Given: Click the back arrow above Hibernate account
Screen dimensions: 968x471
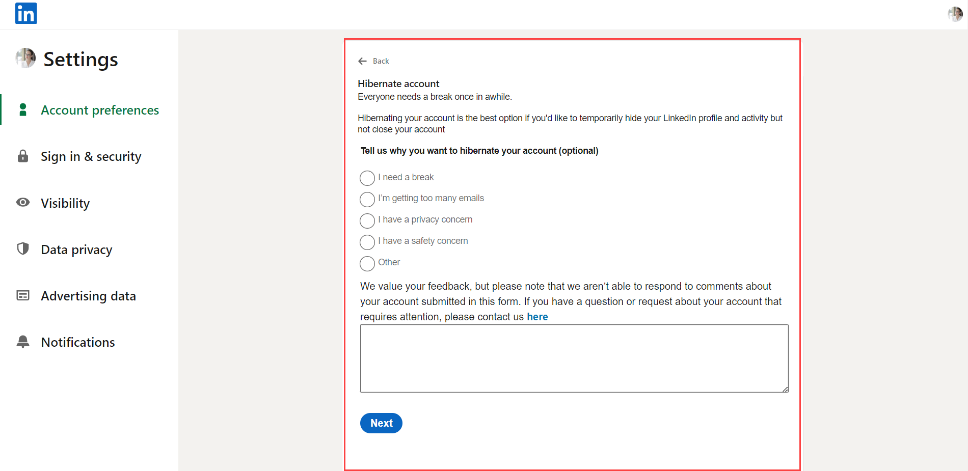Looking at the screenshot, I should (362, 61).
